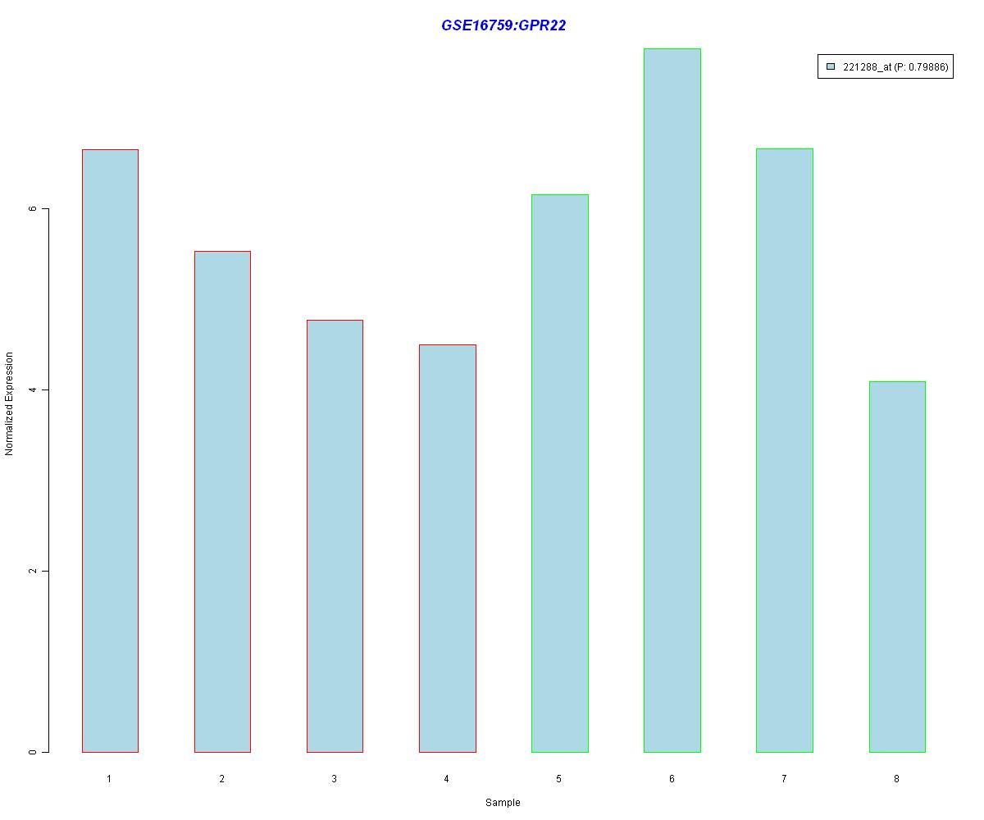Click the legend color swatch for 221288_at

click(x=831, y=67)
